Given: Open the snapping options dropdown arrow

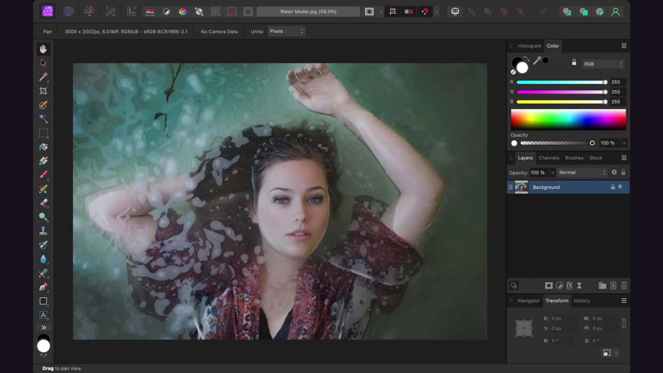Looking at the screenshot, I should (x=437, y=12).
